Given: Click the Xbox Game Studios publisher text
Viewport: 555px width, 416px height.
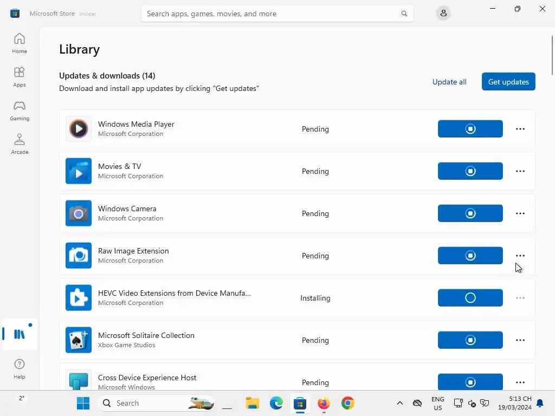Looking at the screenshot, I should click(x=126, y=345).
